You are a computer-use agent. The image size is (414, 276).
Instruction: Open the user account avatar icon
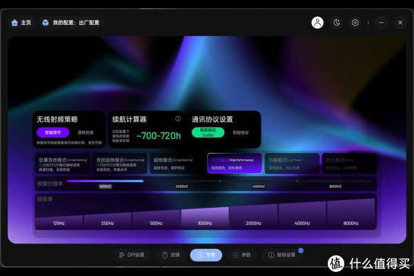point(317,22)
